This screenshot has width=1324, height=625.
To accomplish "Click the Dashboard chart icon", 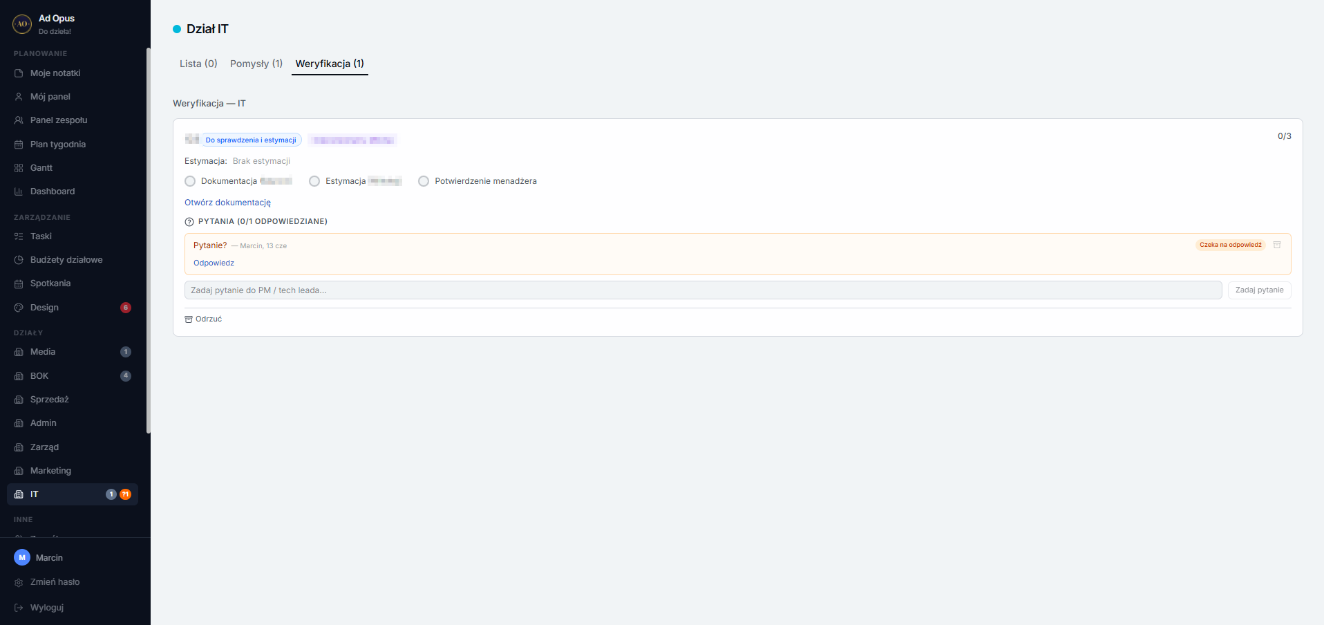I will click(x=19, y=192).
